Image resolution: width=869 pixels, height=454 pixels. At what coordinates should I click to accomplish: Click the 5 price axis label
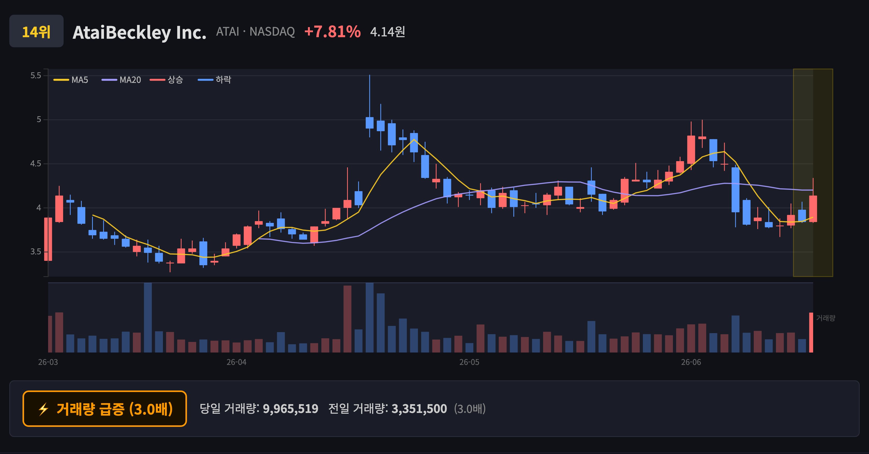39,120
